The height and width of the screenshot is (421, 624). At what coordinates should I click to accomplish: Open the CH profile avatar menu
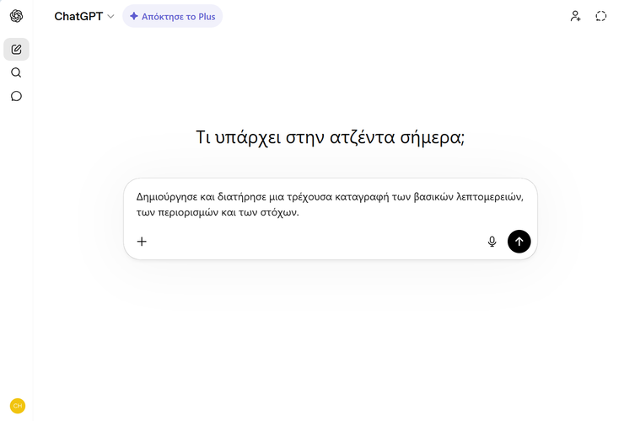pyautogui.click(x=17, y=405)
